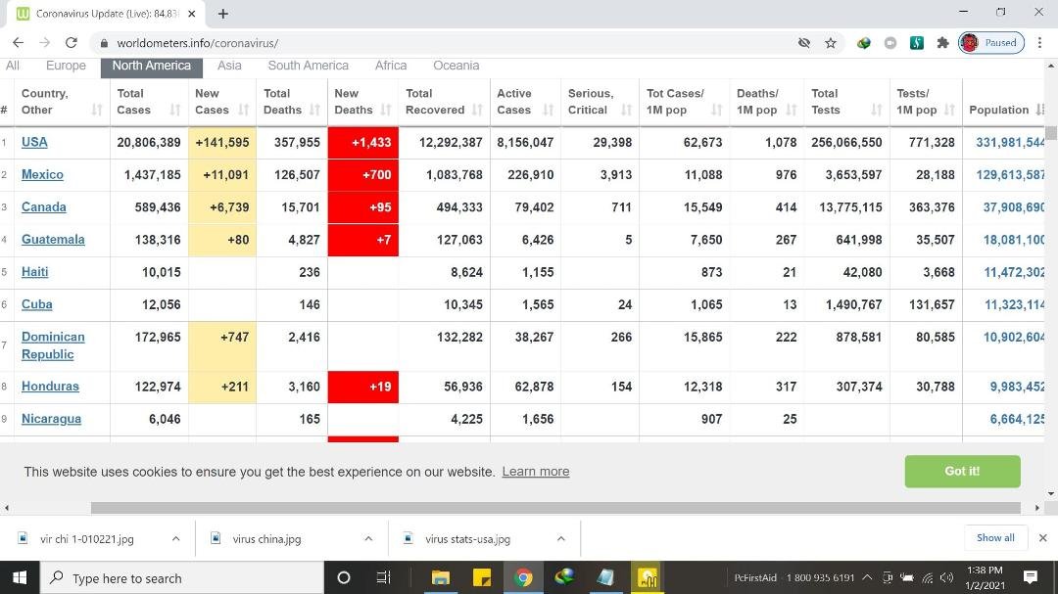Screen dimensions: 1058x594
Task: Switch to the South America tab
Action: (x=309, y=66)
